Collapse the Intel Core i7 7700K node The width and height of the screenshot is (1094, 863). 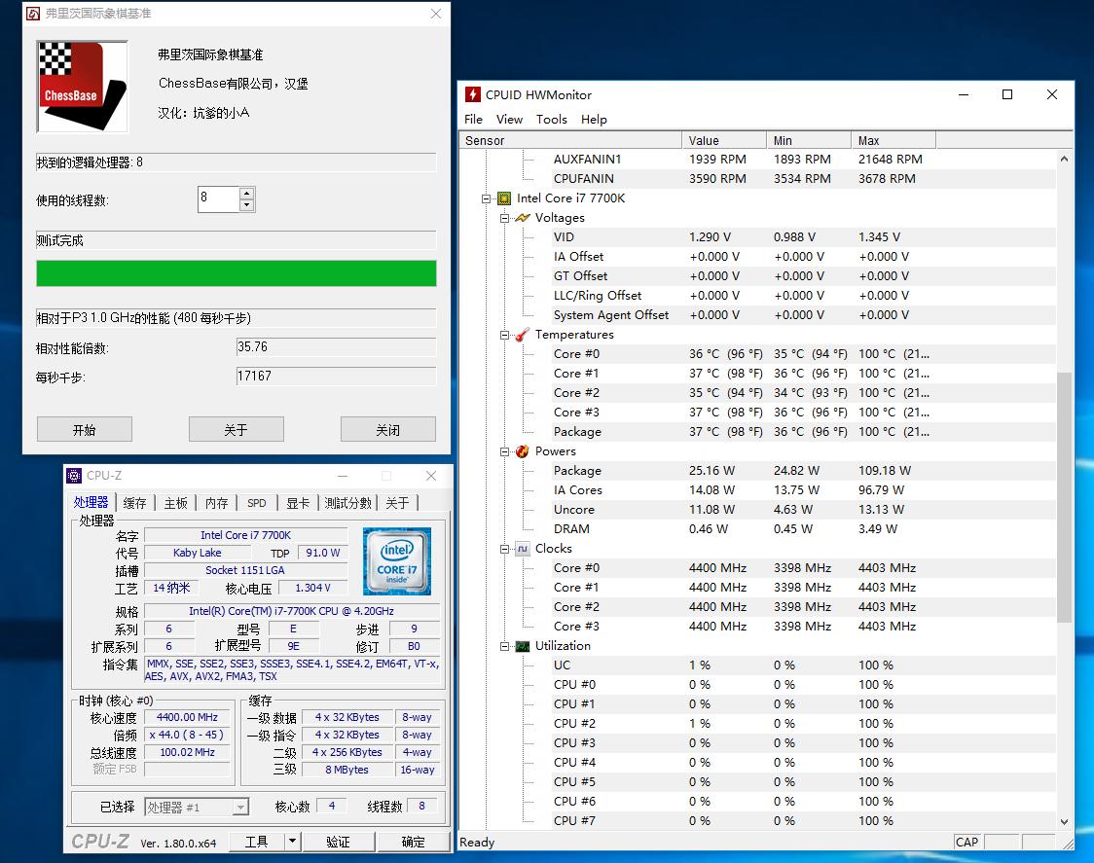click(x=486, y=198)
